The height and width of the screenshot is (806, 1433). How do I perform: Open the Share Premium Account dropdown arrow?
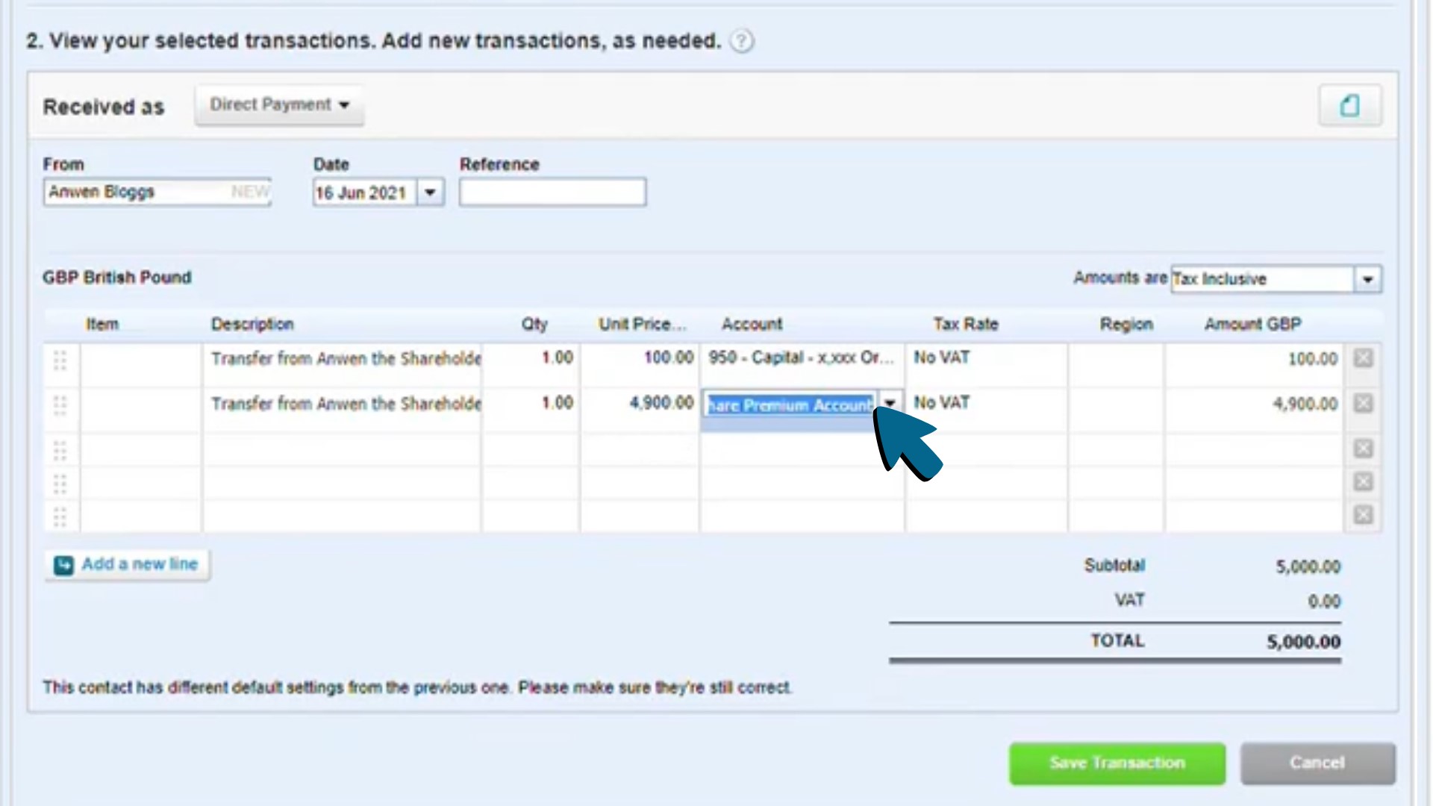point(891,403)
